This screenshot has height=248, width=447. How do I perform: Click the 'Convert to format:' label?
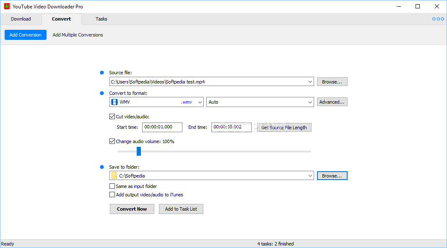(128, 93)
